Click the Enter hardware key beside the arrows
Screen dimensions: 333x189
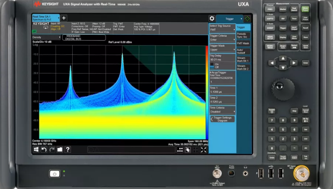point(305,63)
